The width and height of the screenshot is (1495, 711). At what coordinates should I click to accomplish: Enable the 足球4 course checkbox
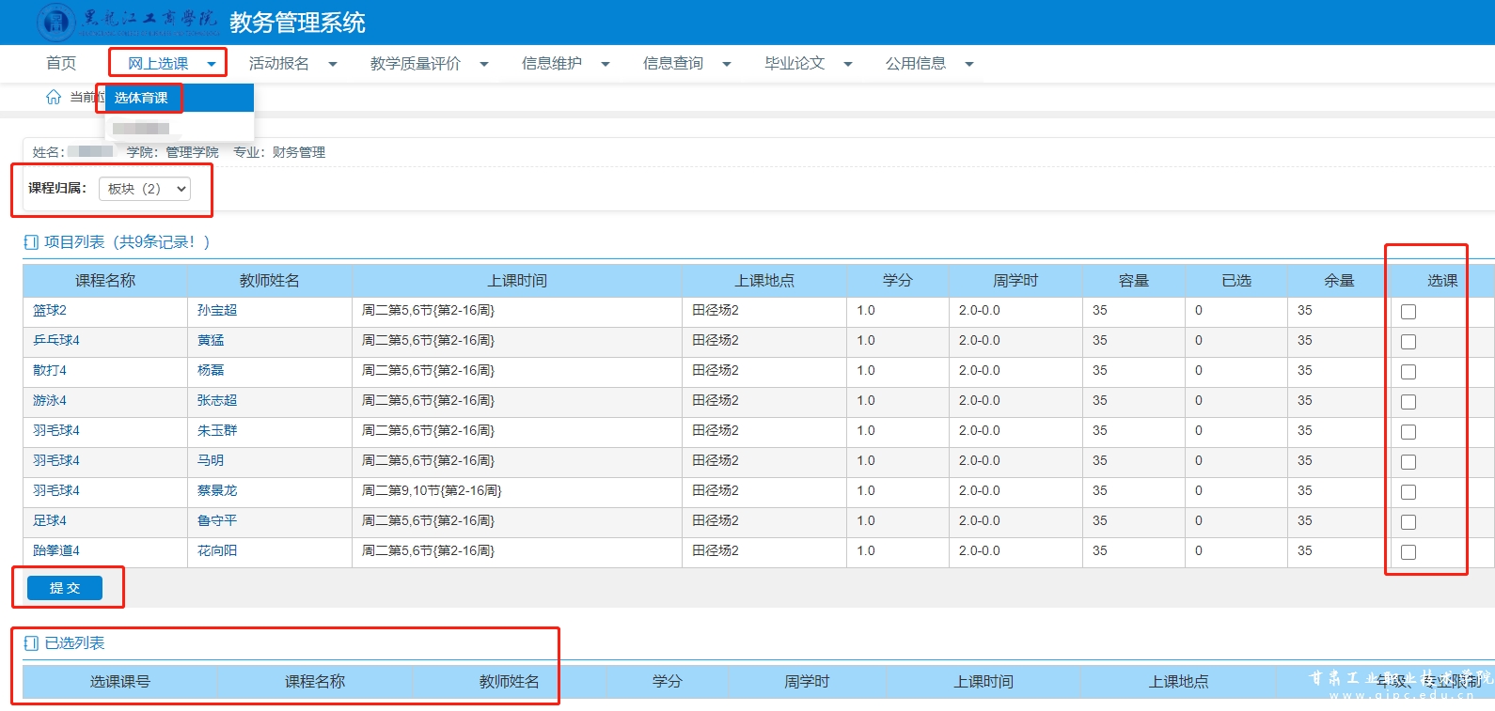(x=1408, y=522)
